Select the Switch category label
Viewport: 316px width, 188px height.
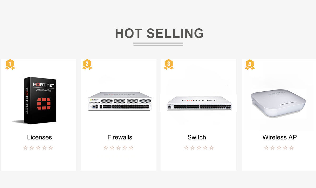pyautogui.click(x=197, y=137)
